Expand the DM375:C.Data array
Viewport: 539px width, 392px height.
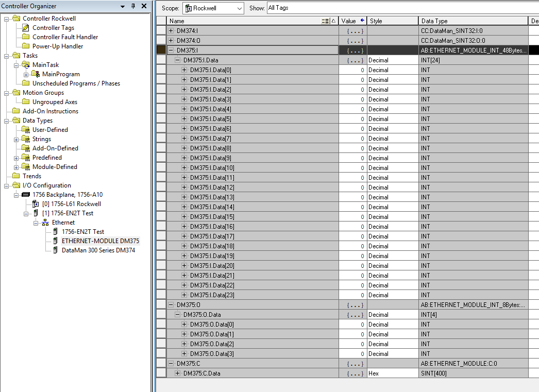178,373
